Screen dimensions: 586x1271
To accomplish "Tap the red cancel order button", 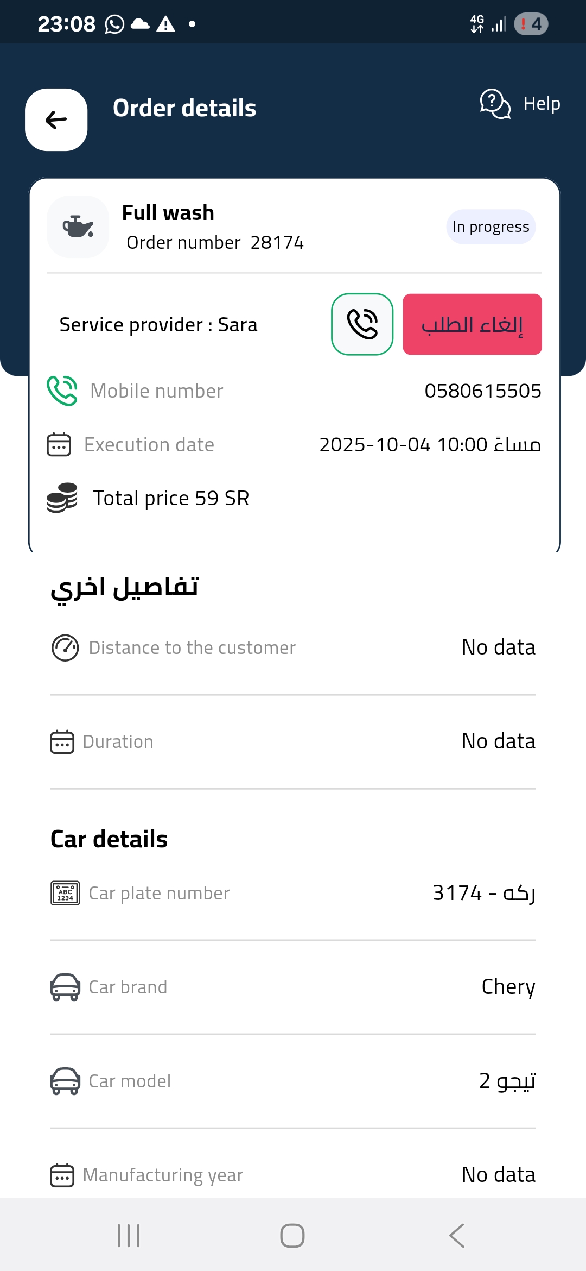I will (x=472, y=324).
